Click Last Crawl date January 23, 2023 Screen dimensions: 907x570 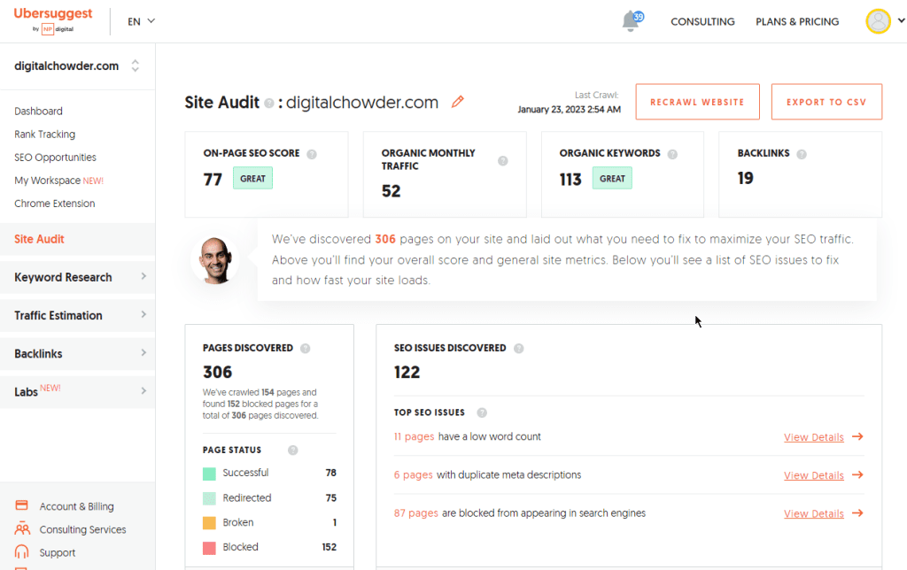tap(570, 109)
